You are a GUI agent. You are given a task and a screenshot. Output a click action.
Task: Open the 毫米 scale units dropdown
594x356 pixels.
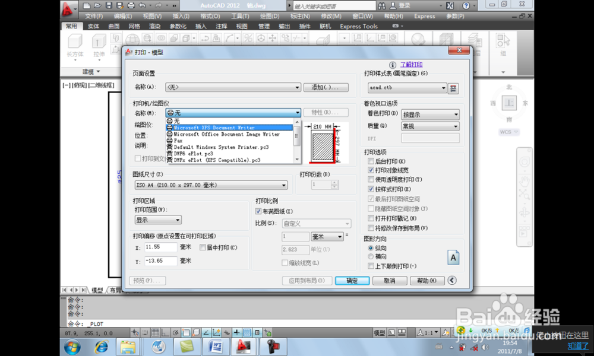pos(327,237)
